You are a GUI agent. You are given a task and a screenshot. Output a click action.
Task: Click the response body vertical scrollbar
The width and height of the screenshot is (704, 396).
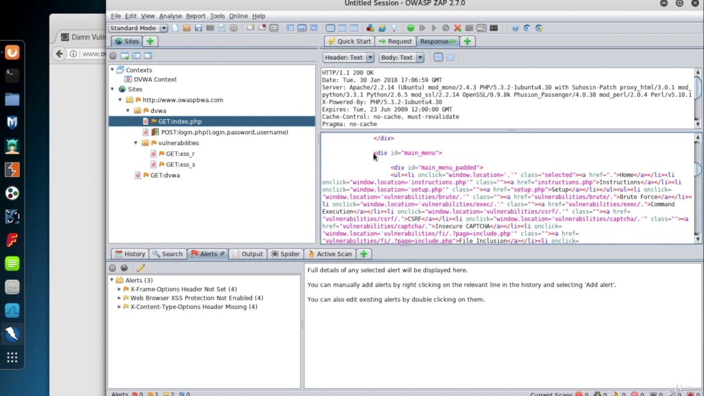point(698,188)
